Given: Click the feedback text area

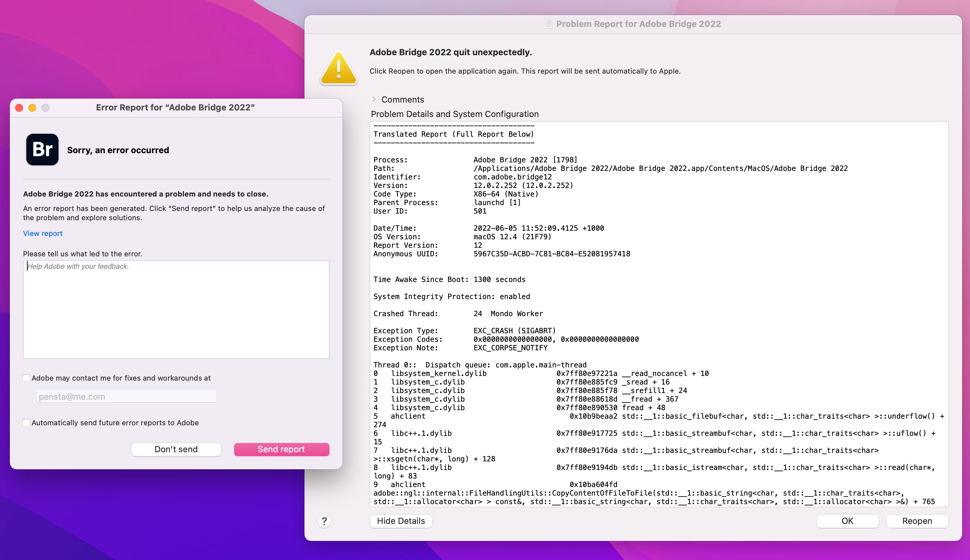Looking at the screenshot, I should pos(176,309).
